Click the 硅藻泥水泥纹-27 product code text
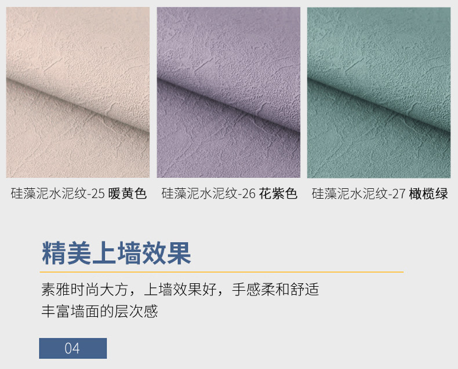The width and height of the screenshot is (458, 369). [358, 193]
